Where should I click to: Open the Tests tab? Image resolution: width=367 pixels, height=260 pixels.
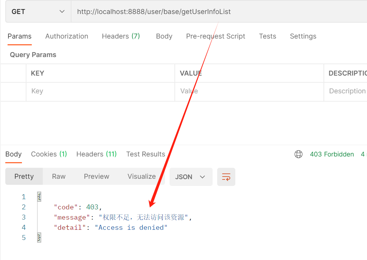[x=267, y=36]
